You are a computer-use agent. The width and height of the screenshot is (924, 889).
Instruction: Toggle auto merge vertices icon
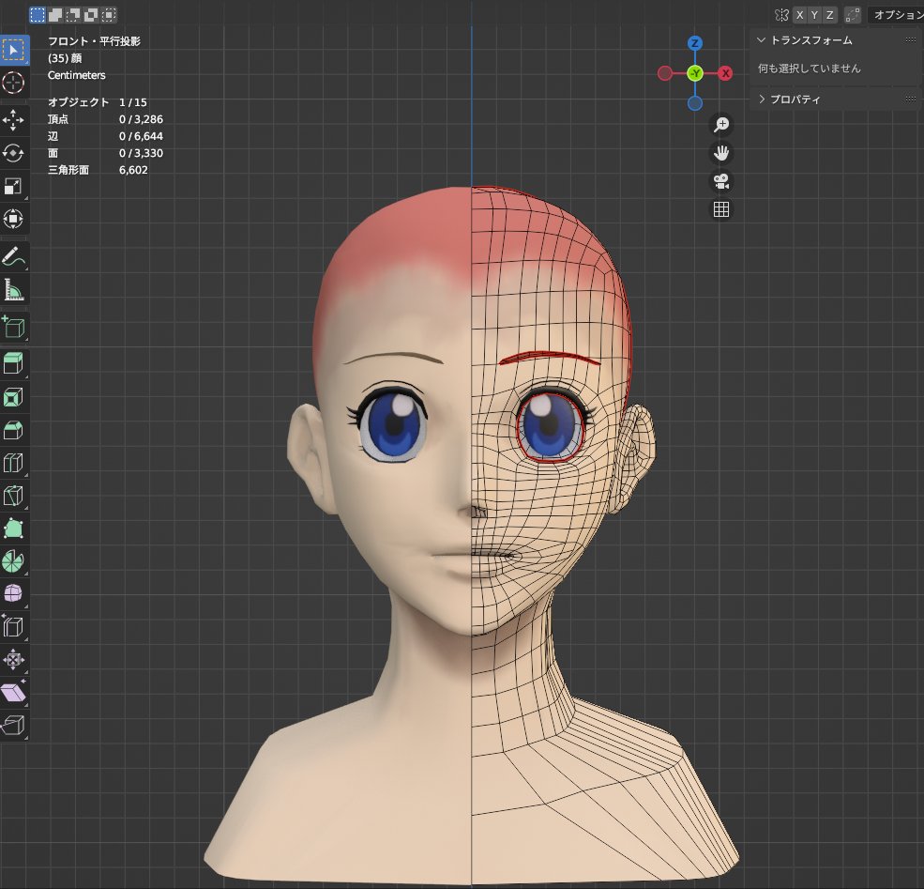pyautogui.click(x=852, y=15)
